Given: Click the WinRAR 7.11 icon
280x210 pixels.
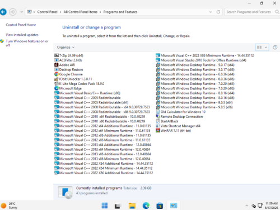Looking at the screenshot, I should click(158, 131).
